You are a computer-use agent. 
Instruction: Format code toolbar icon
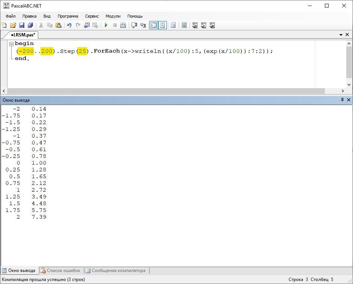tap(173, 25)
